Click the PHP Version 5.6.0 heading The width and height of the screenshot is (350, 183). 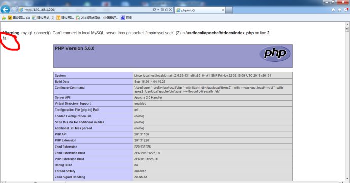pos(75,48)
